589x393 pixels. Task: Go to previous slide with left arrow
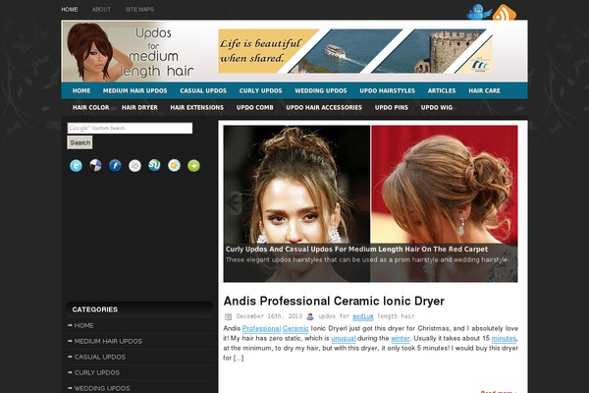[x=235, y=203]
